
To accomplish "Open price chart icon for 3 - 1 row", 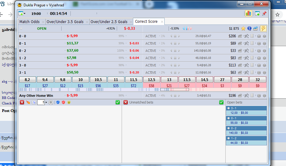I will pyautogui.click(x=240, y=73).
